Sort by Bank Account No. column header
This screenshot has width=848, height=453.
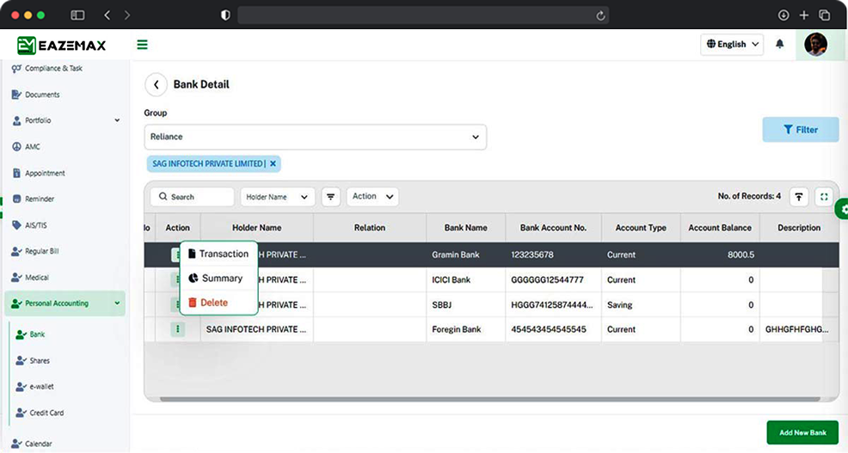553,228
